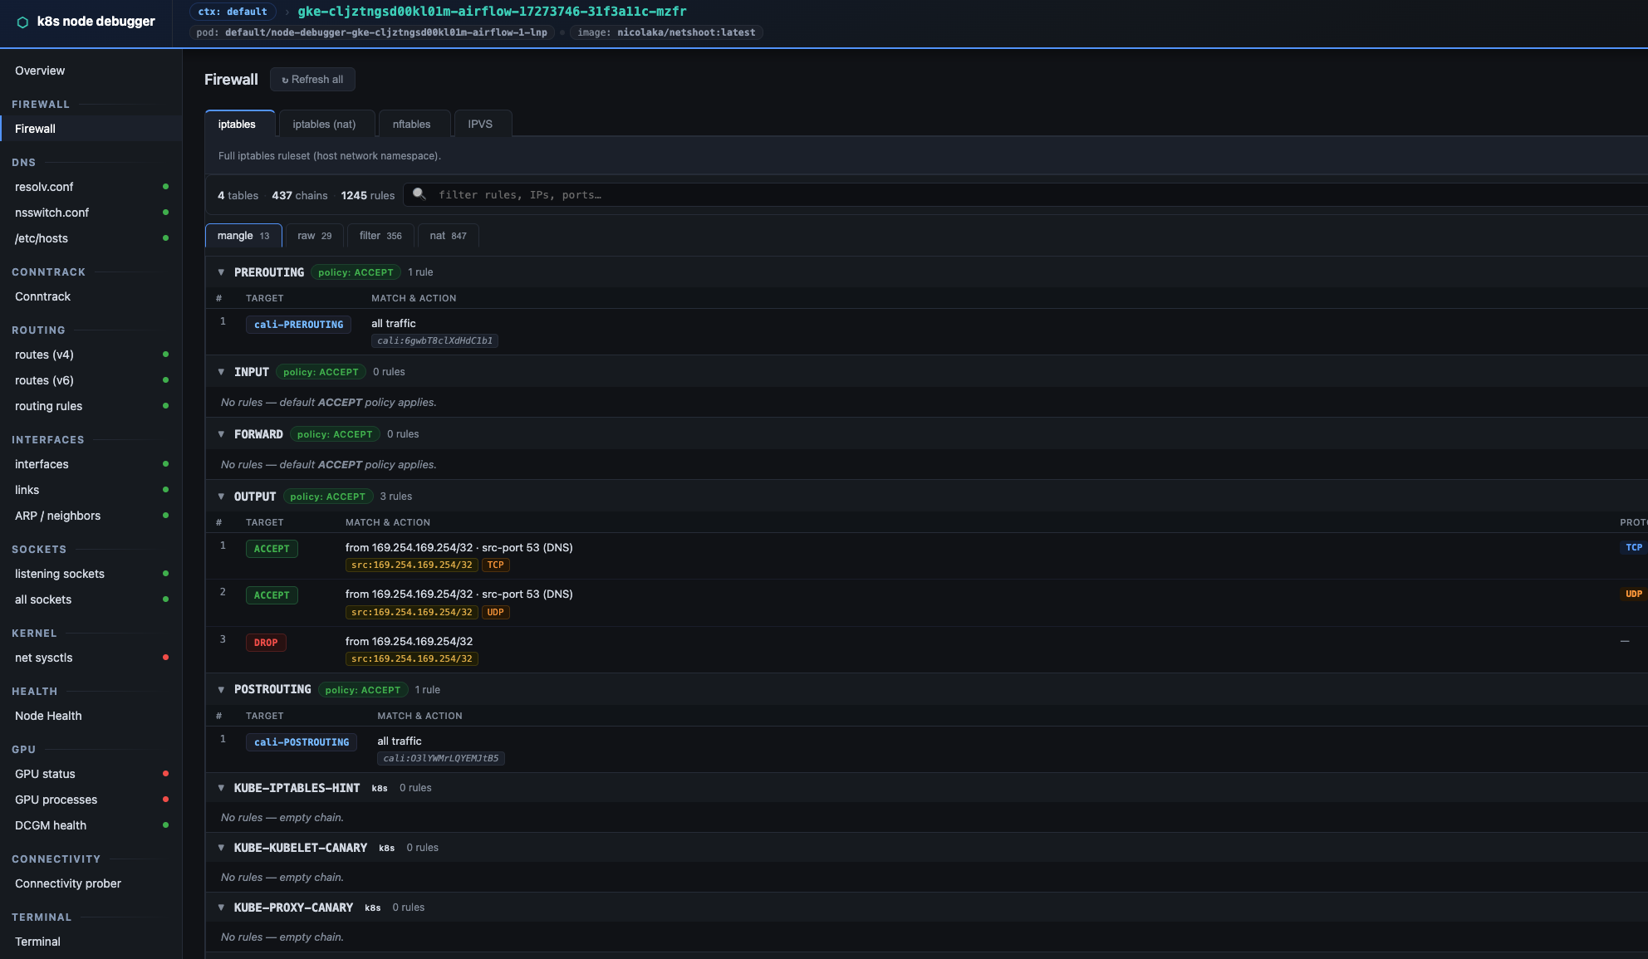Click the TCP protocol tag in rule 1
Viewport: 1648px width, 959px height.
pyautogui.click(x=495, y=565)
